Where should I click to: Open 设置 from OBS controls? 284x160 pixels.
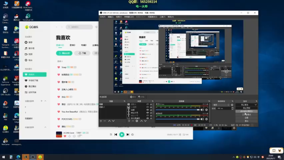click(x=246, y=118)
